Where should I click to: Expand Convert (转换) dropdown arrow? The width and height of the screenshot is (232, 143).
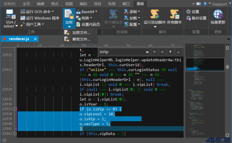tap(91, 18)
